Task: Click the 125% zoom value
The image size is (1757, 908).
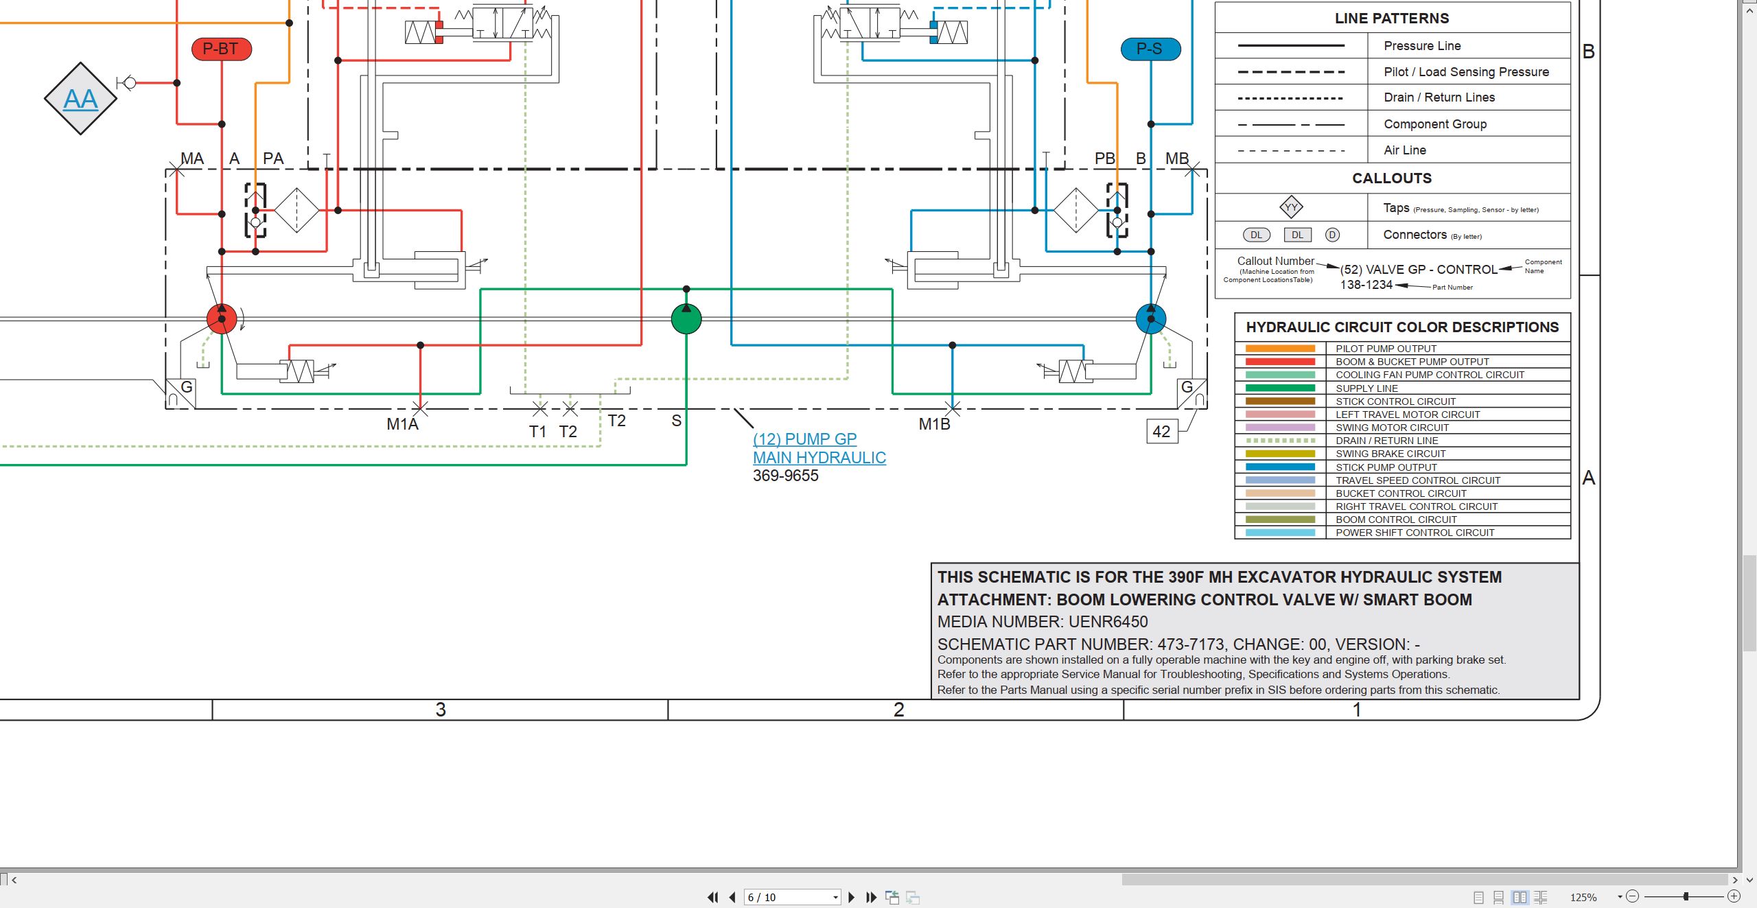Action: tap(1583, 897)
